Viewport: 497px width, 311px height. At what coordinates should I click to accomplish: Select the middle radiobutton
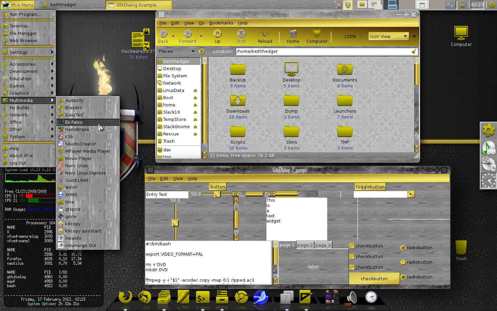point(403,262)
